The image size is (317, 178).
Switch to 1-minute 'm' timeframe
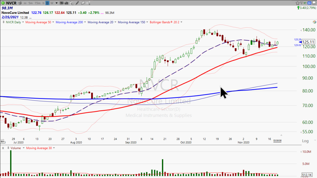(x=25, y=3)
